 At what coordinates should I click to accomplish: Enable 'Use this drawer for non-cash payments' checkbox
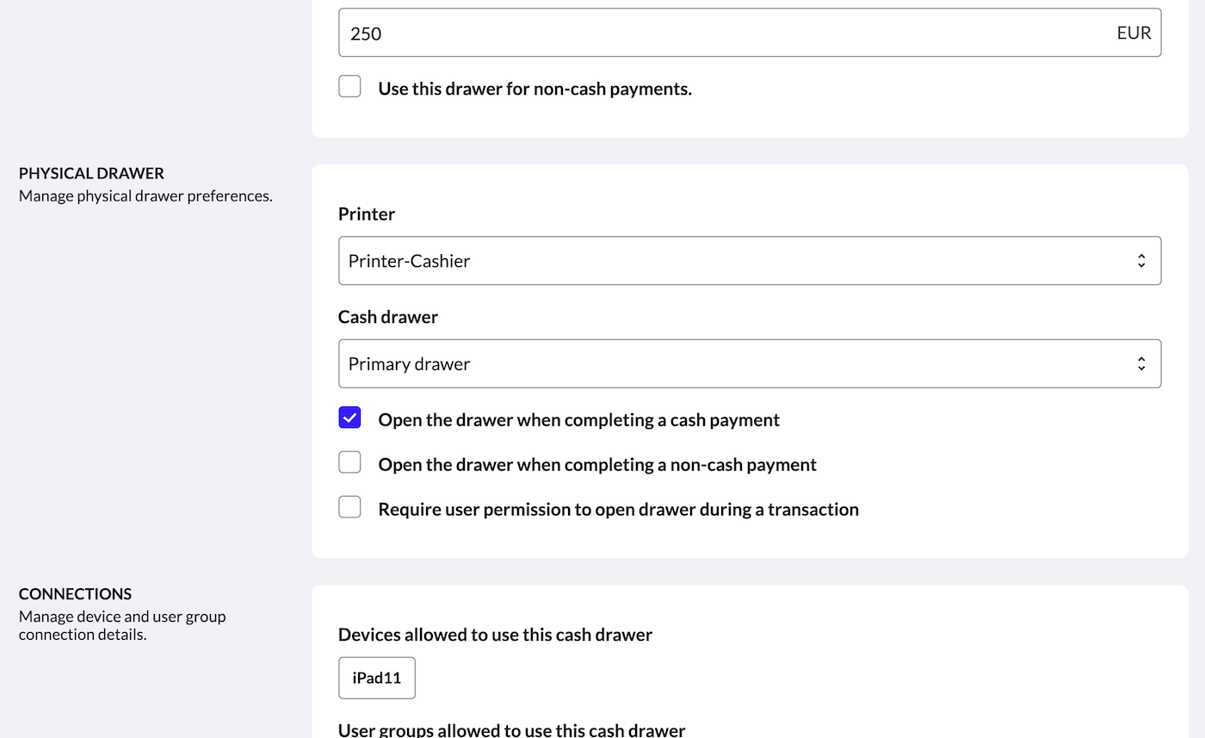click(349, 87)
